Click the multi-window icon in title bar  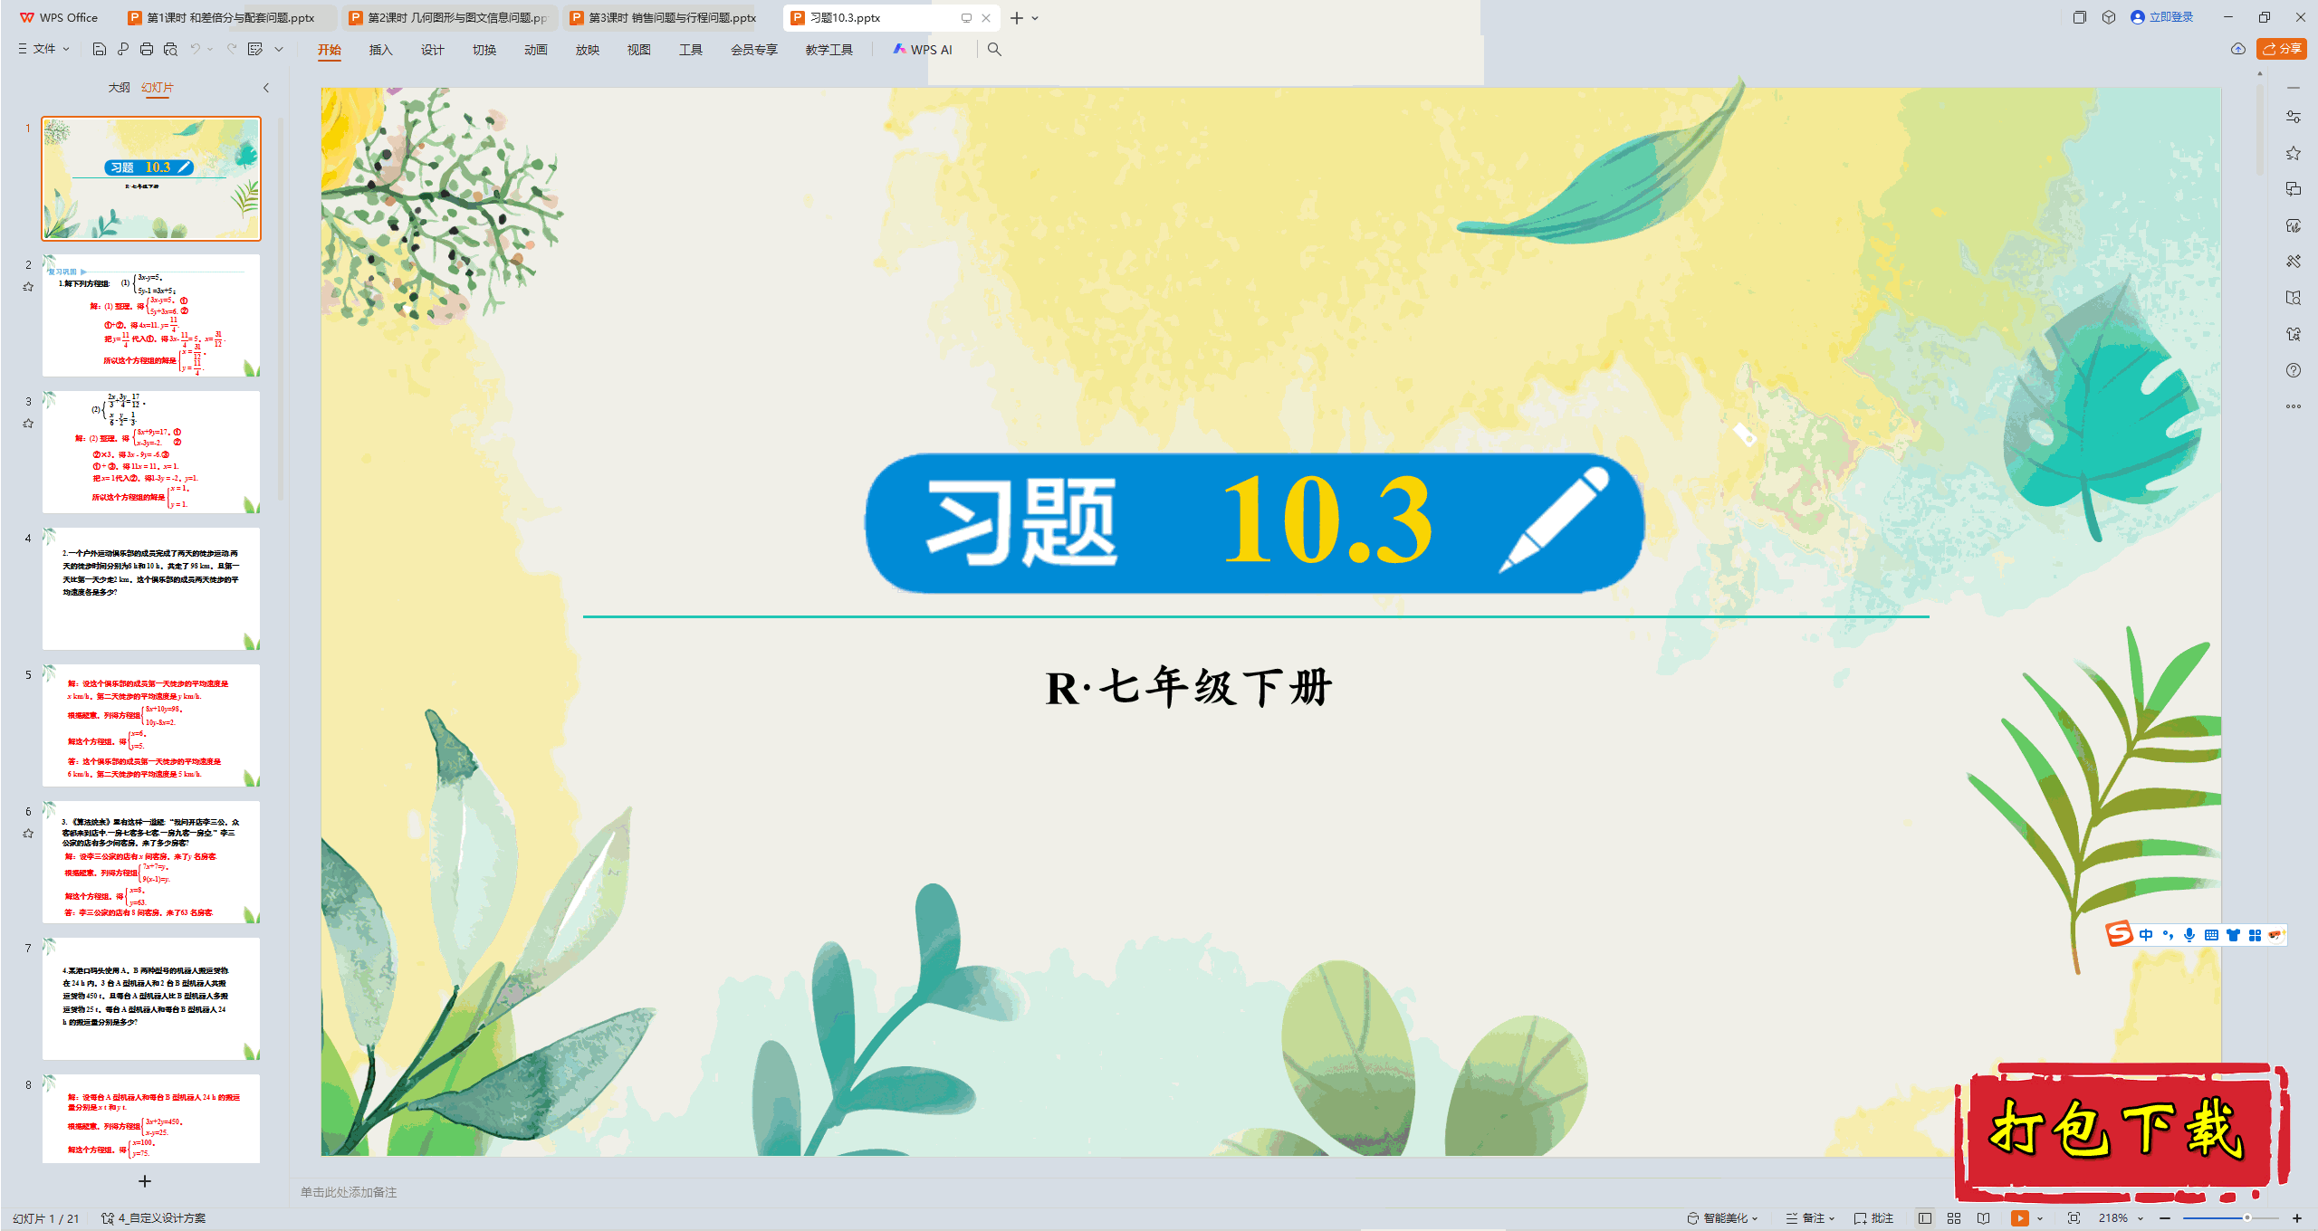coord(2080,17)
